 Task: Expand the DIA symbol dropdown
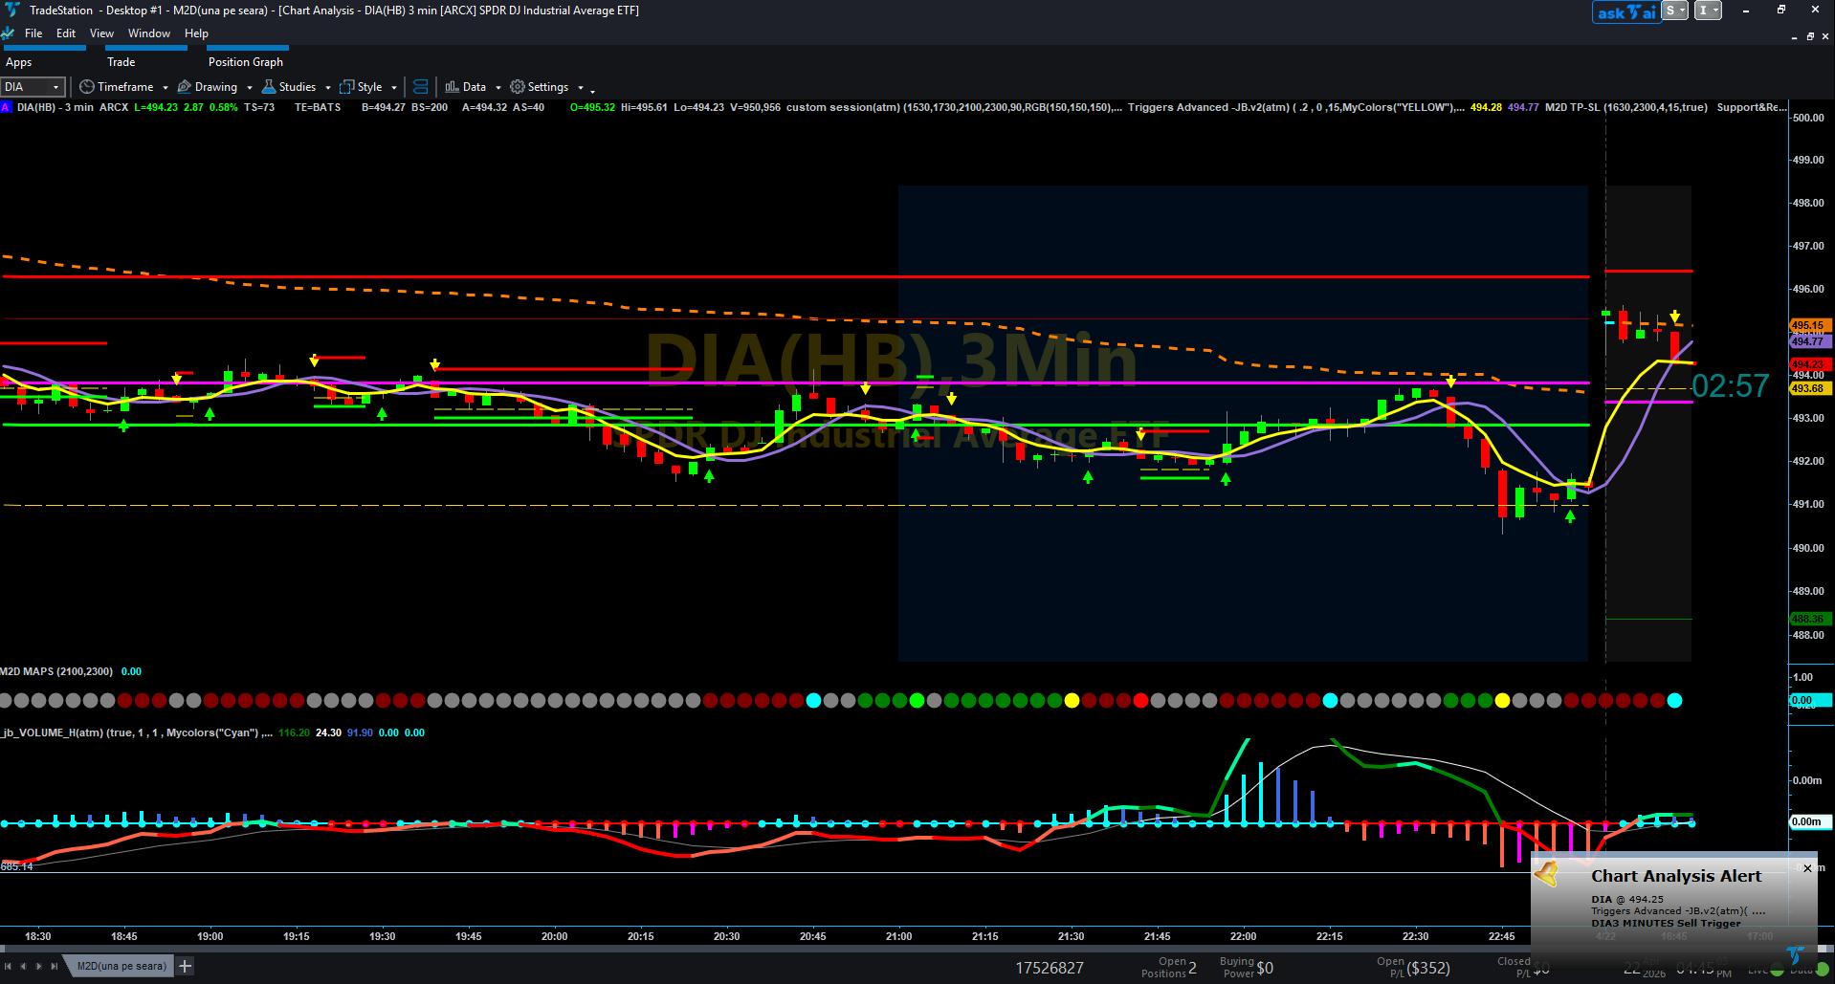55,87
